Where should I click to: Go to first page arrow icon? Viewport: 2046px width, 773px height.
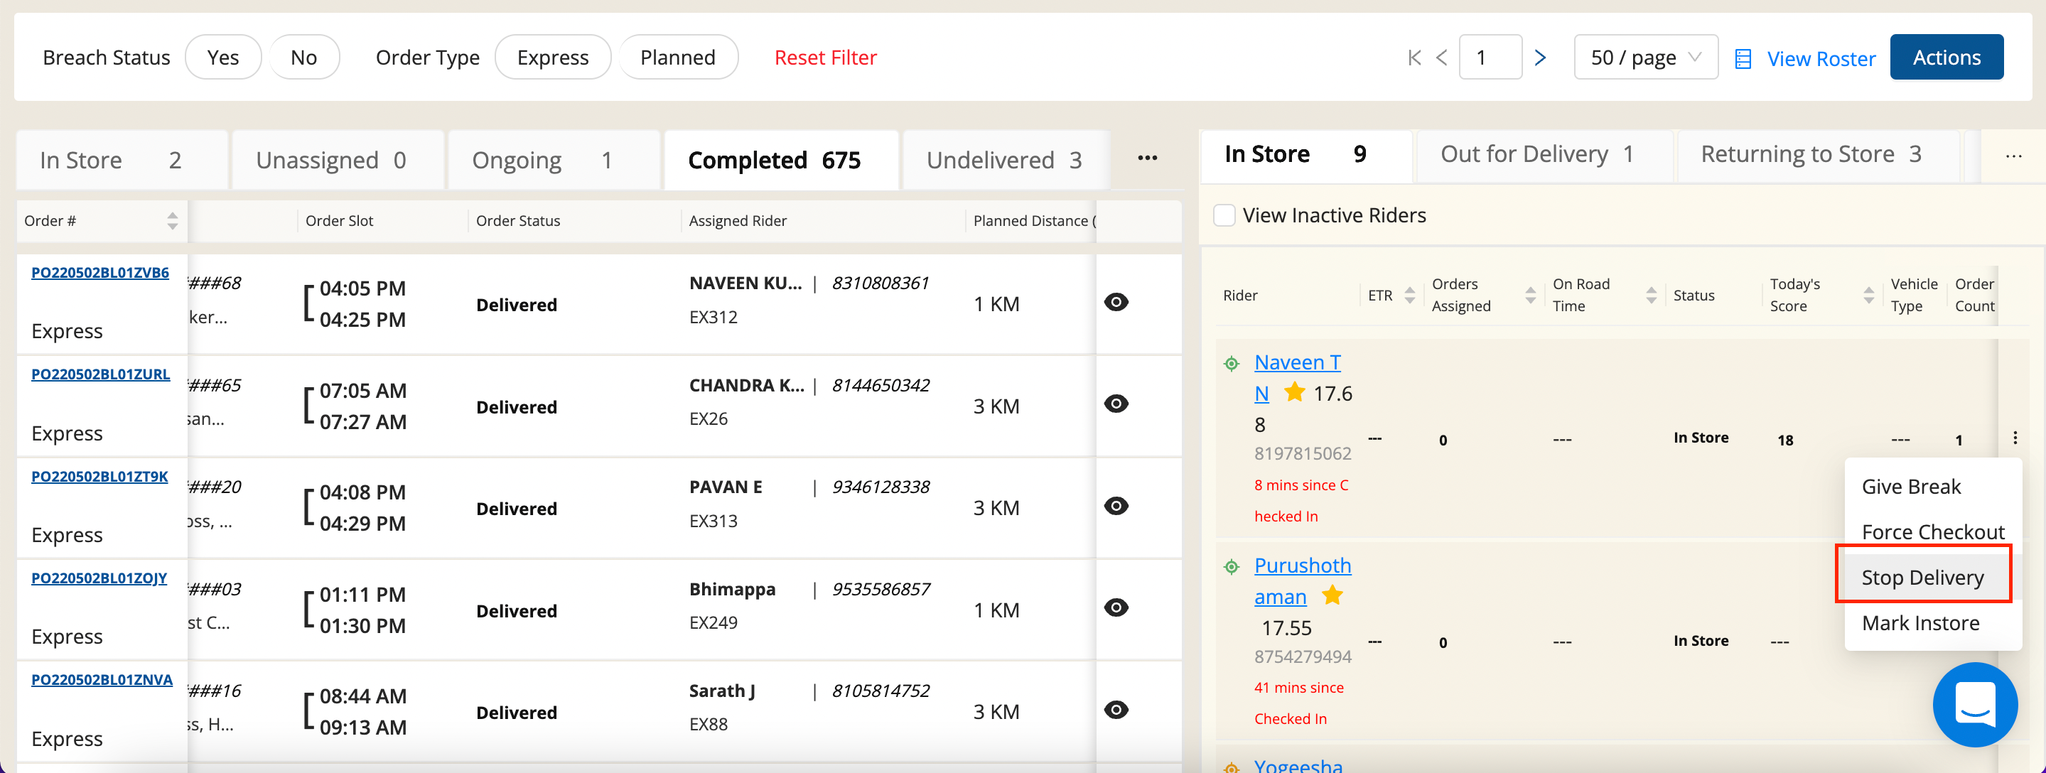click(x=1414, y=58)
